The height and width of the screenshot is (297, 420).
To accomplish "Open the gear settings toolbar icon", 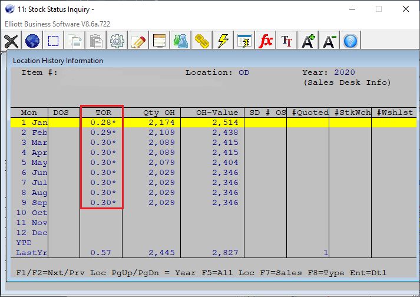I will click(x=117, y=41).
